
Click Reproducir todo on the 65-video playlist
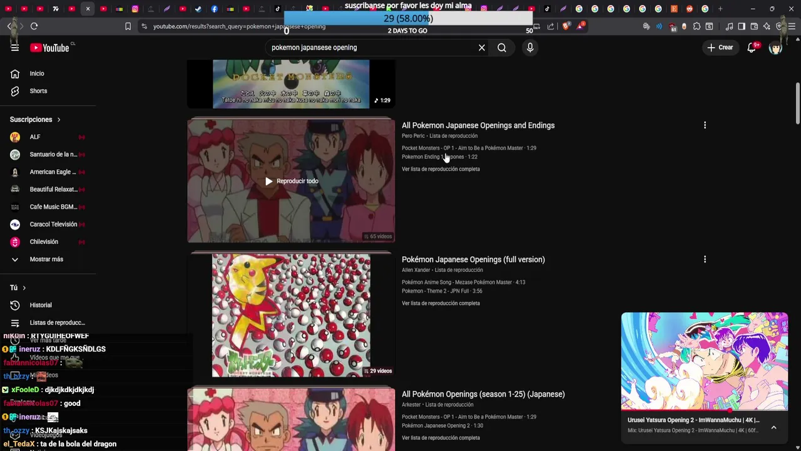[291, 181]
